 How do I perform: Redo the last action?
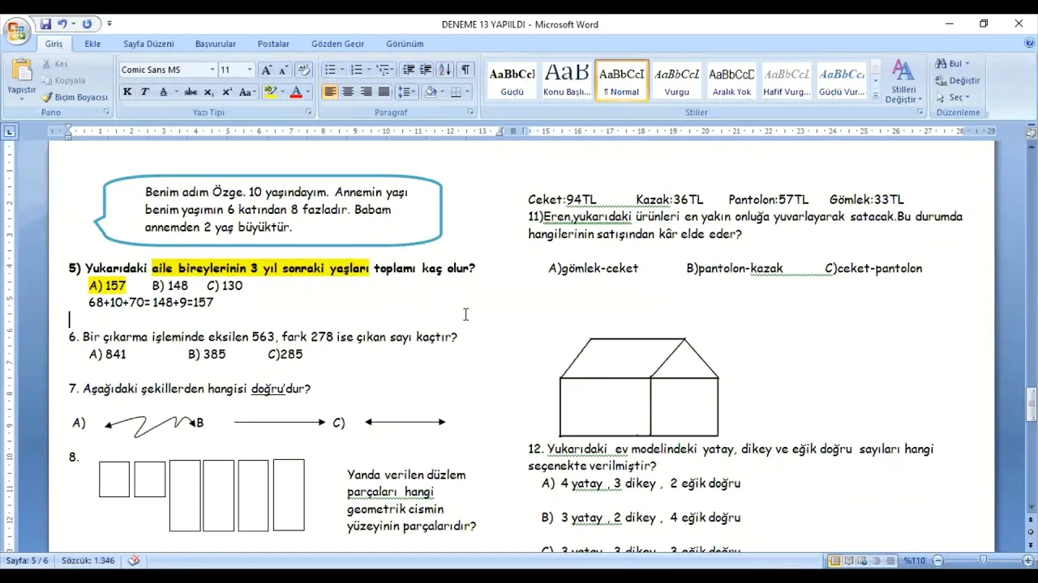[87, 24]
